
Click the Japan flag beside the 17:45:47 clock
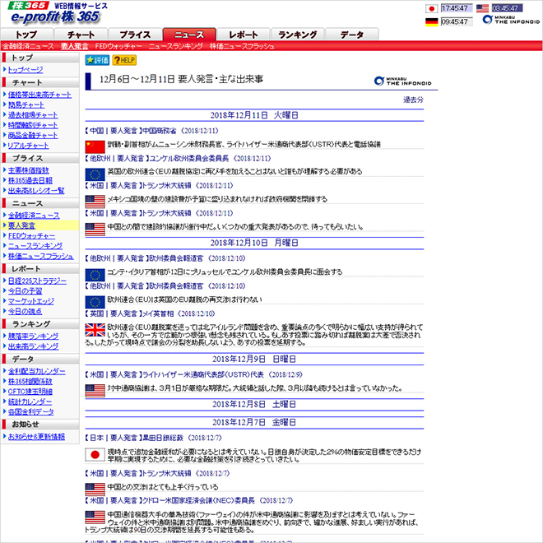pos(431,8)
